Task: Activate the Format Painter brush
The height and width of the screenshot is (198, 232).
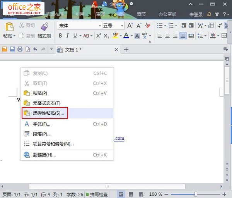Action: [44, 30]
